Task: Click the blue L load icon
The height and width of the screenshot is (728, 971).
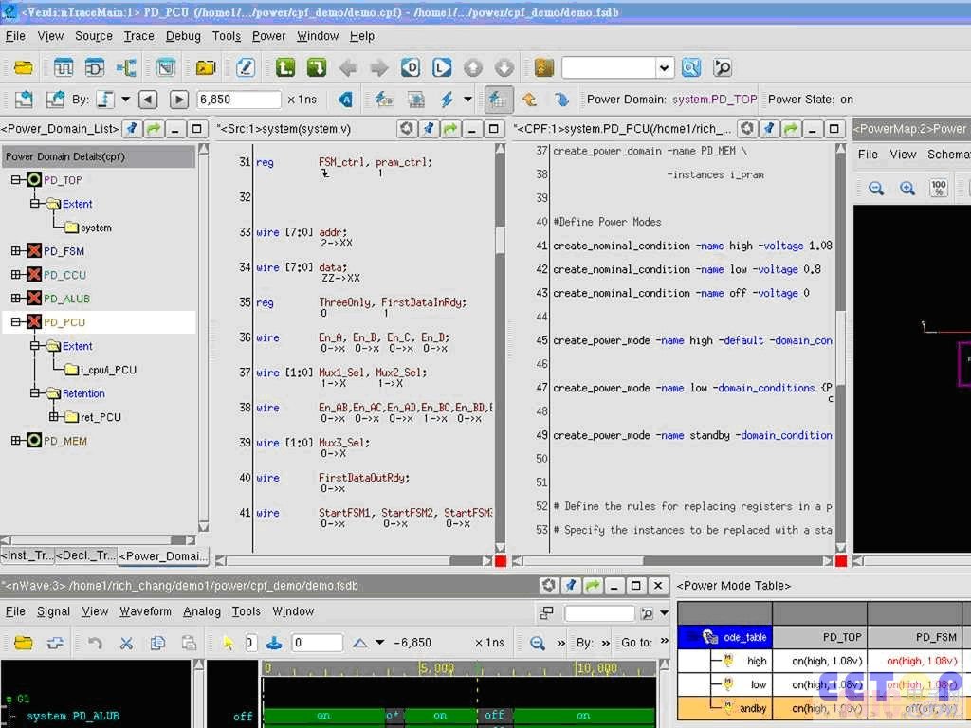Action: [442, 67]
